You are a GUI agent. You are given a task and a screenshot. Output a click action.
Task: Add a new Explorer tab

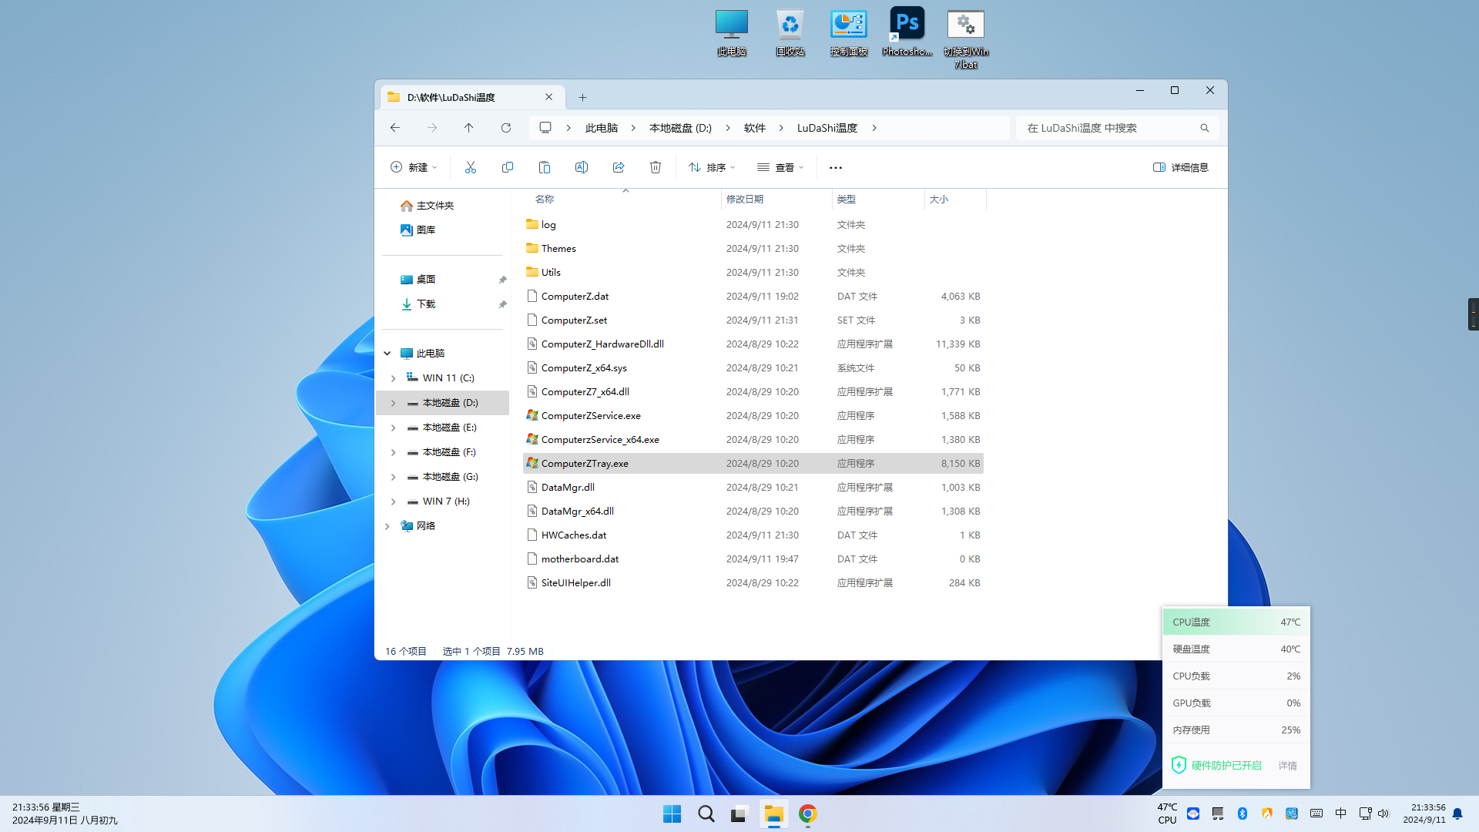[582, 97]
